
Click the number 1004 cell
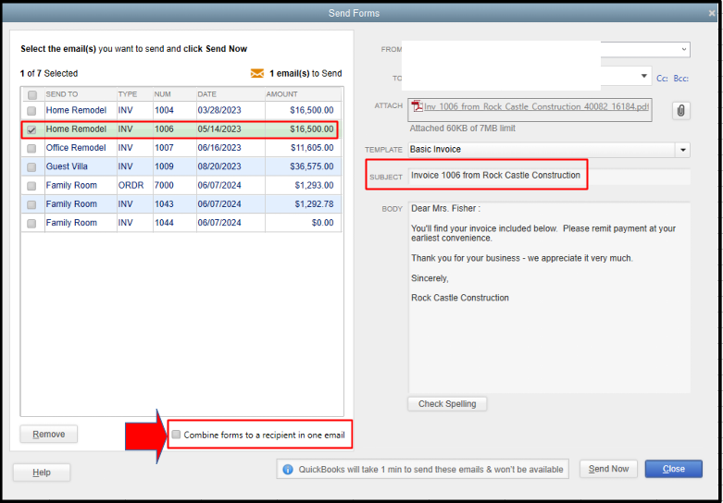(175, 110)
